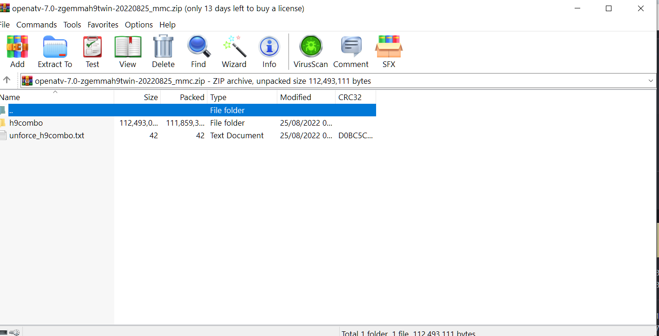Expand the address bar dropdown arrow
The width and height of the screenshot is (659, 336).
pyautogui.click(x=651, y=81)
